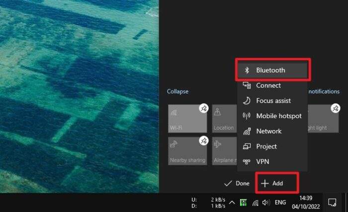Toggle the Wi-Fi quick action tile
Image resolution: width=348 pixels, height=212 pixels.
coord(187,119)
